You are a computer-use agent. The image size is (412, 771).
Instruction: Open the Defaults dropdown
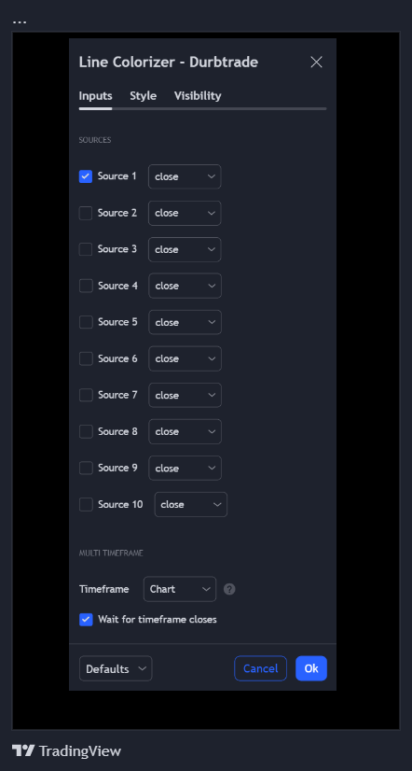(116, 668)
